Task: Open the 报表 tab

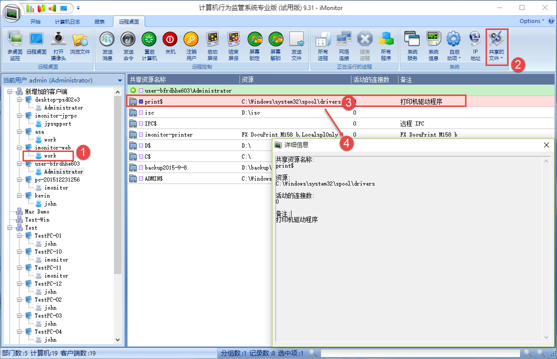Action: point(99,21)
